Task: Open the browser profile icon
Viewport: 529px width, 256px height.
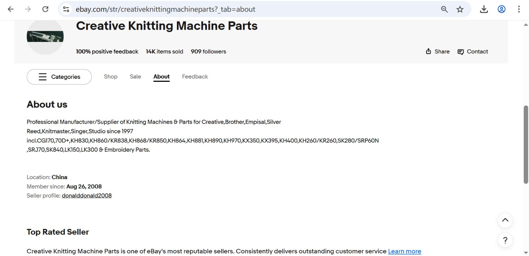Action: 502,9
